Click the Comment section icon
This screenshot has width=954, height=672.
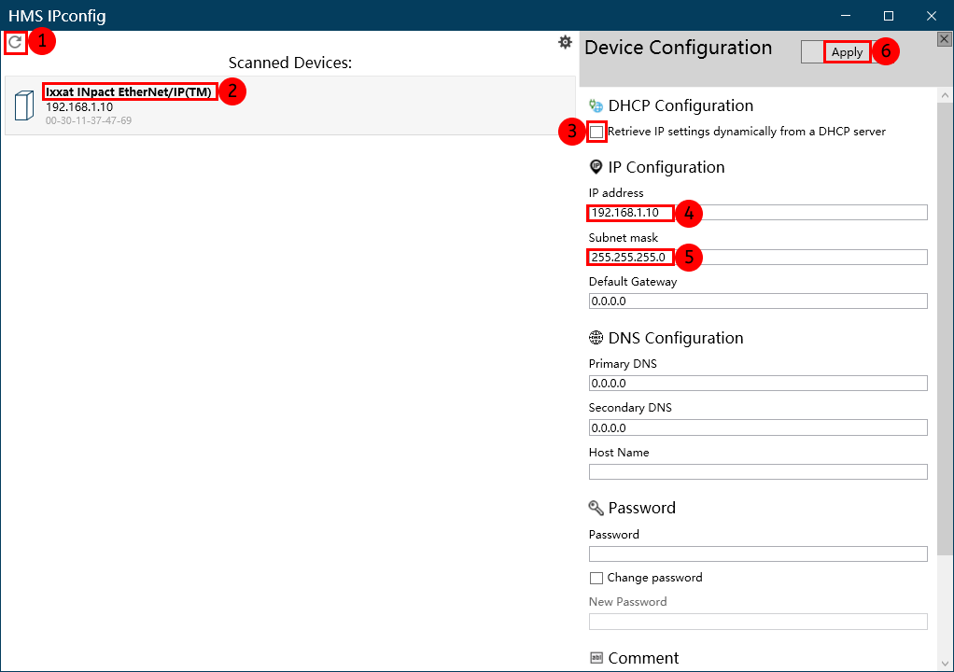pos(596,658)
